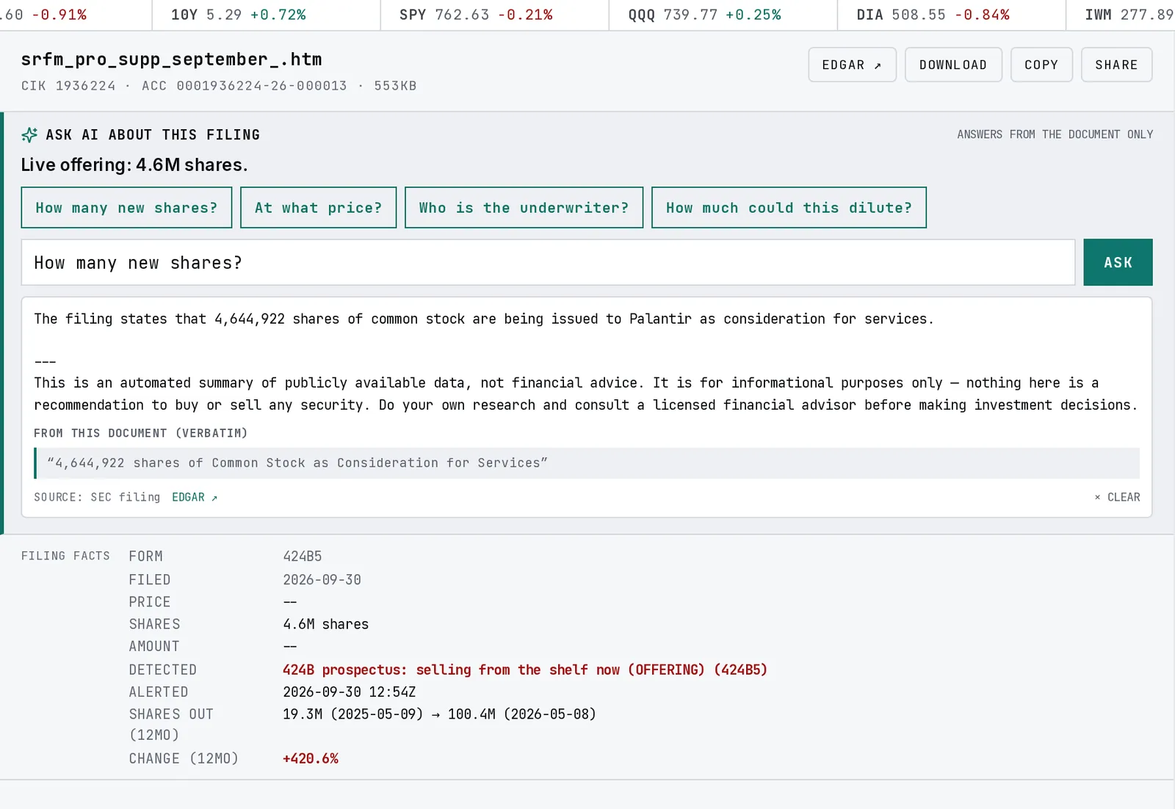Clear the AI answer
1175x809 pixels.
coord(1117,497)
